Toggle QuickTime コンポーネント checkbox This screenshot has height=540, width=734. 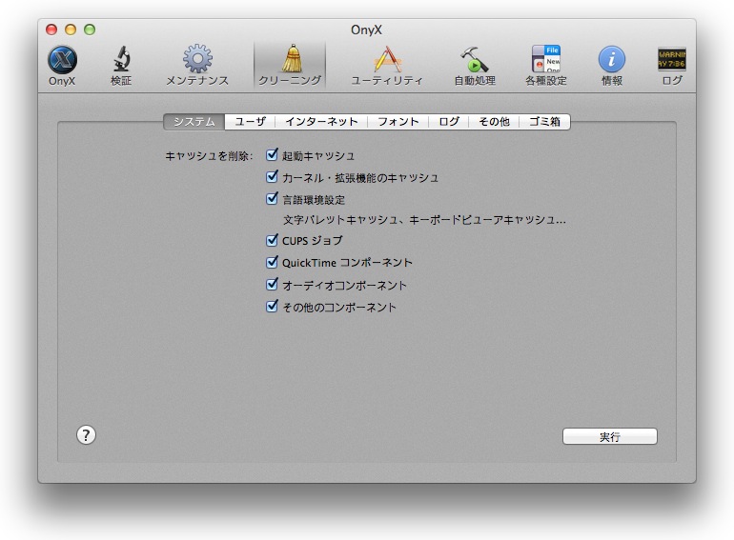pos(273,262)
